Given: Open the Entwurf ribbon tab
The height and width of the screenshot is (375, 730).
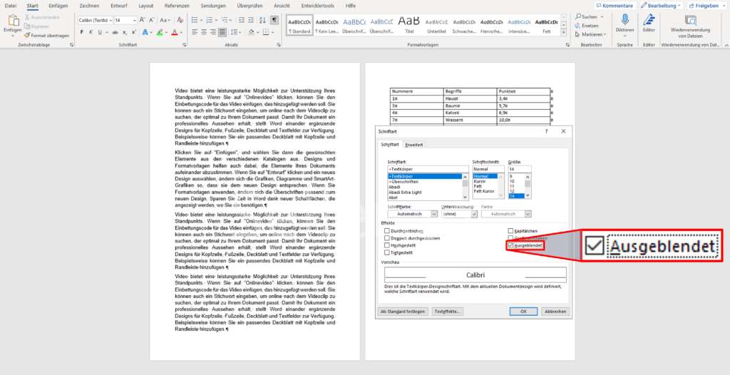Looking at the screenshot, I should (x=119, y=6).
